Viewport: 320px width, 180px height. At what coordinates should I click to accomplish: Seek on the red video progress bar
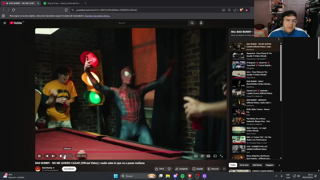(x=131, y=152)
